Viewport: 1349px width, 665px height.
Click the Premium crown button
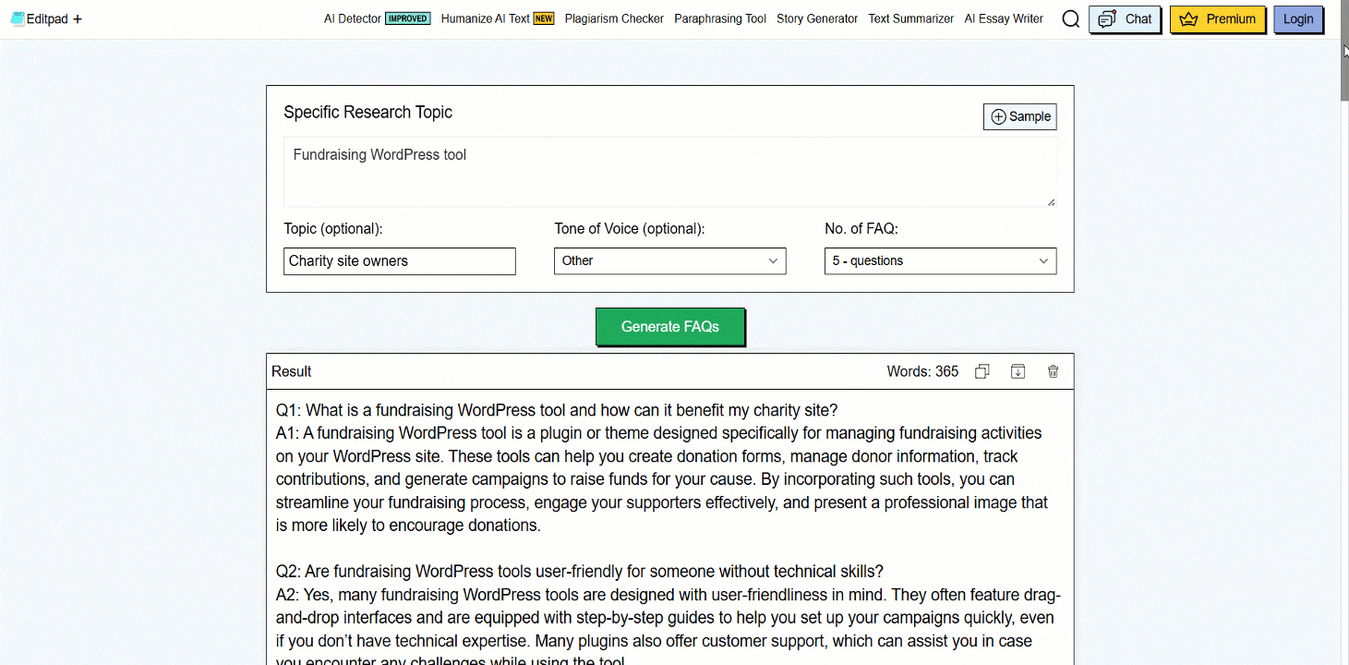1217,18
